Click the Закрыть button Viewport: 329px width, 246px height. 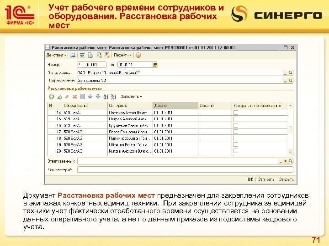click(287, 179)
